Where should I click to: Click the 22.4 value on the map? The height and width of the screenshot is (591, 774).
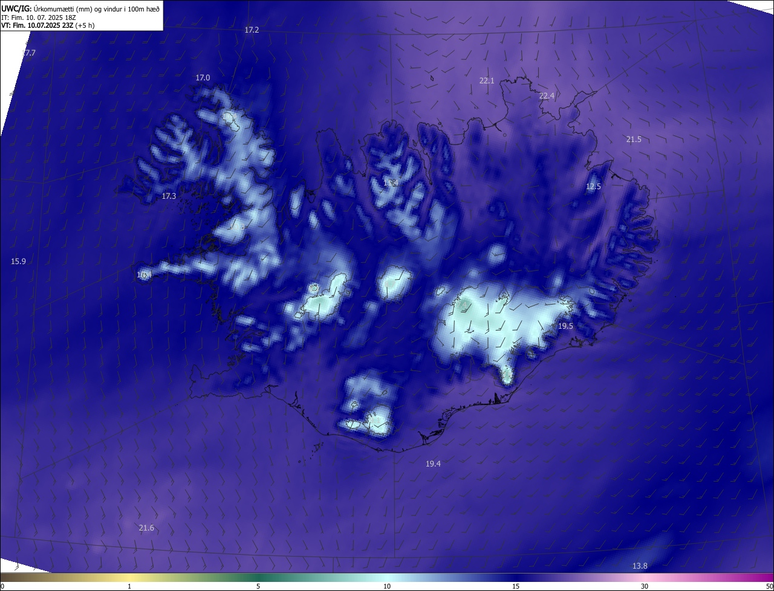point(547,95)
